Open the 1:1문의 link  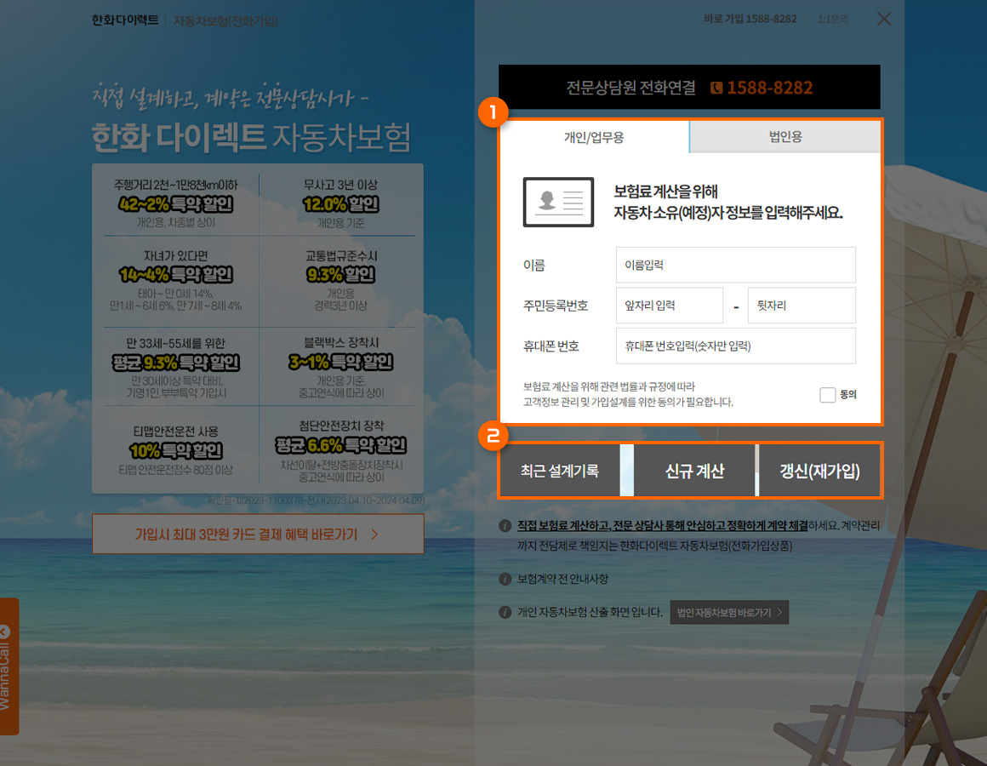pyautogui.click(x=832, y=20)
